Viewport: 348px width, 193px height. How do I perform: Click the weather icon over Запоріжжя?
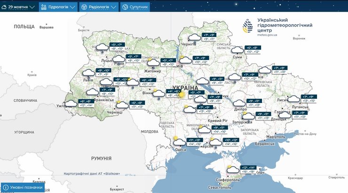coord(248,116)
